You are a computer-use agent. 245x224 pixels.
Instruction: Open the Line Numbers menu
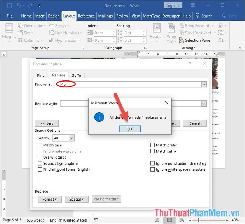pyautogui.click(x=65, y=33)
